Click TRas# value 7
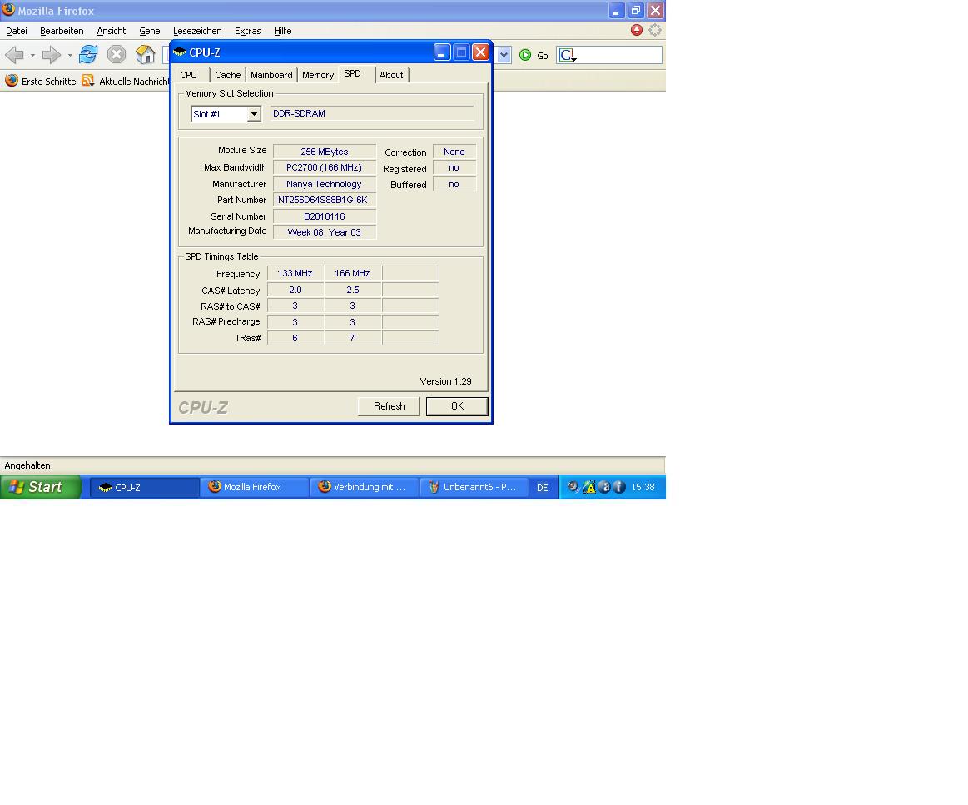Image resolution: width=968 pixels, height=805 pixels. click(x=353, y=338)
